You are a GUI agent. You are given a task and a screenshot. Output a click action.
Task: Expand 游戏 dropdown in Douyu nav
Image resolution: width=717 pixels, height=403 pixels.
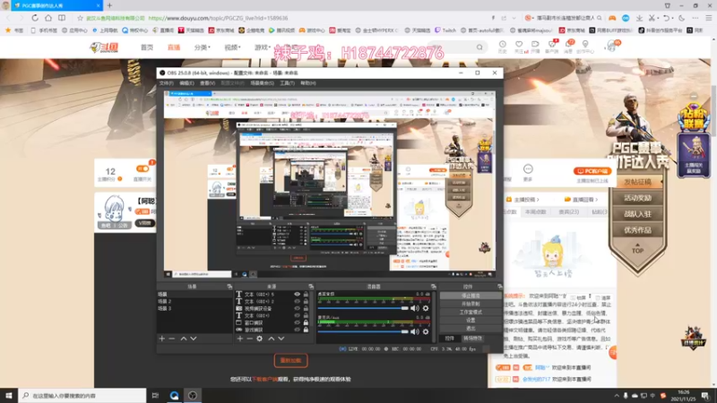(x=263, y=47)
